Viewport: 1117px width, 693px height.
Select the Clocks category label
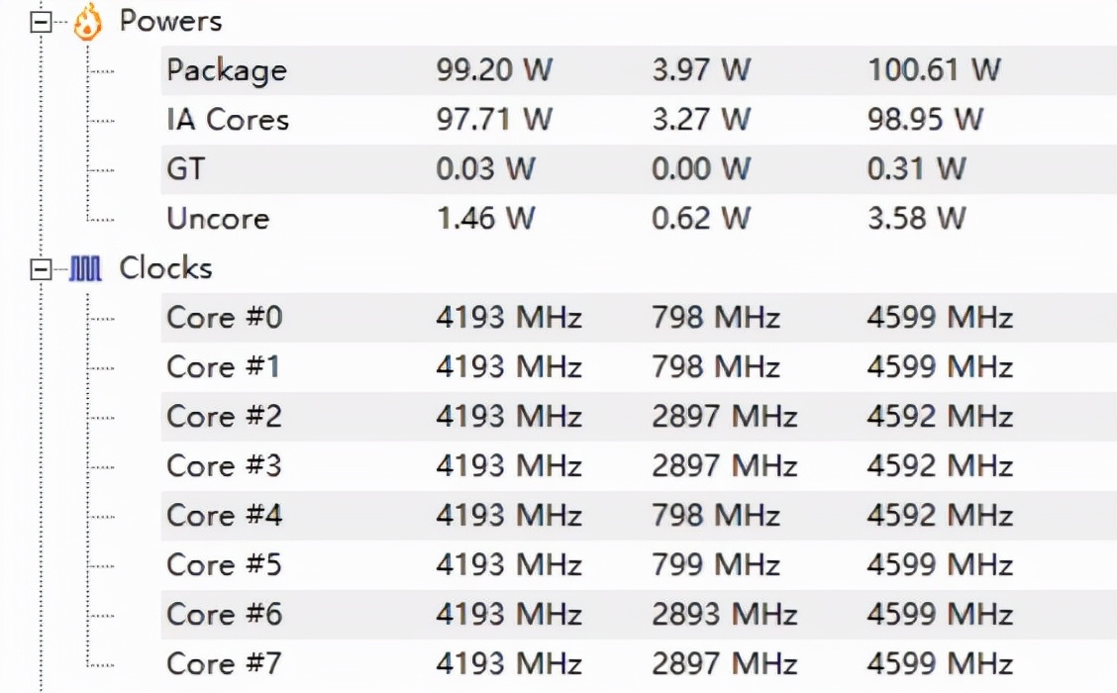click(x=166, y=268)
